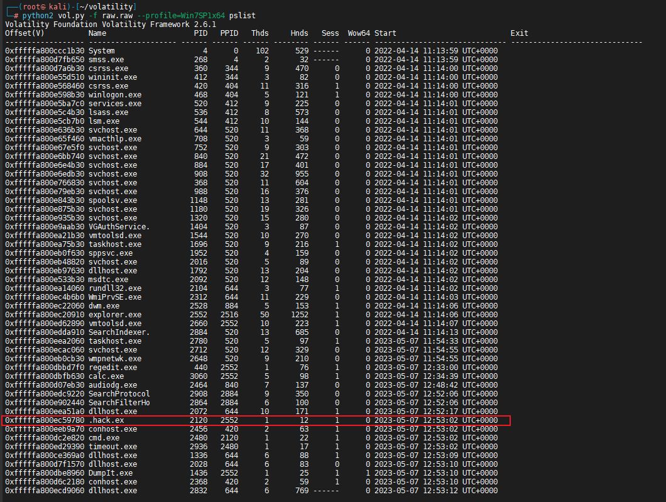
Task: Click the 'Exit' column header
Action: point(519,33)
